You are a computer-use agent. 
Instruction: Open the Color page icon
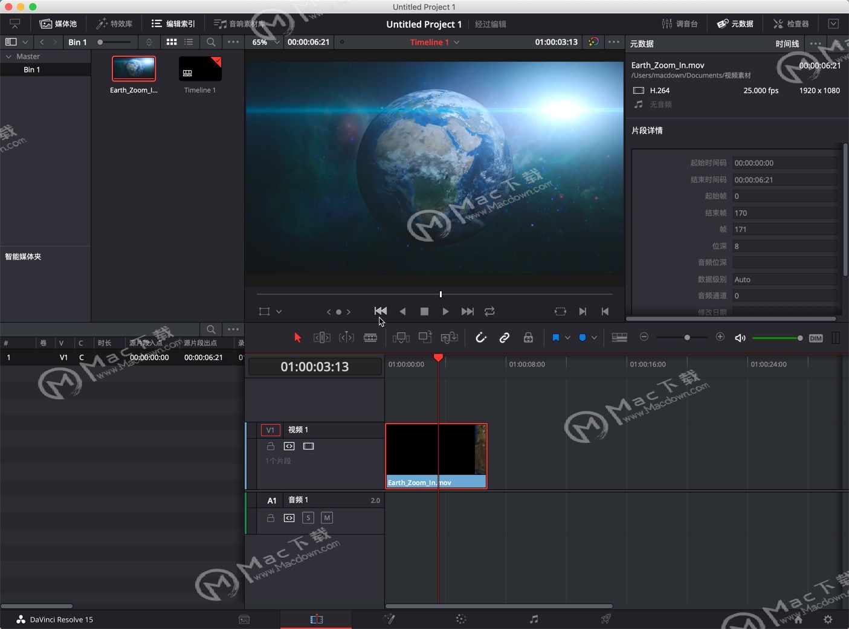461,619
